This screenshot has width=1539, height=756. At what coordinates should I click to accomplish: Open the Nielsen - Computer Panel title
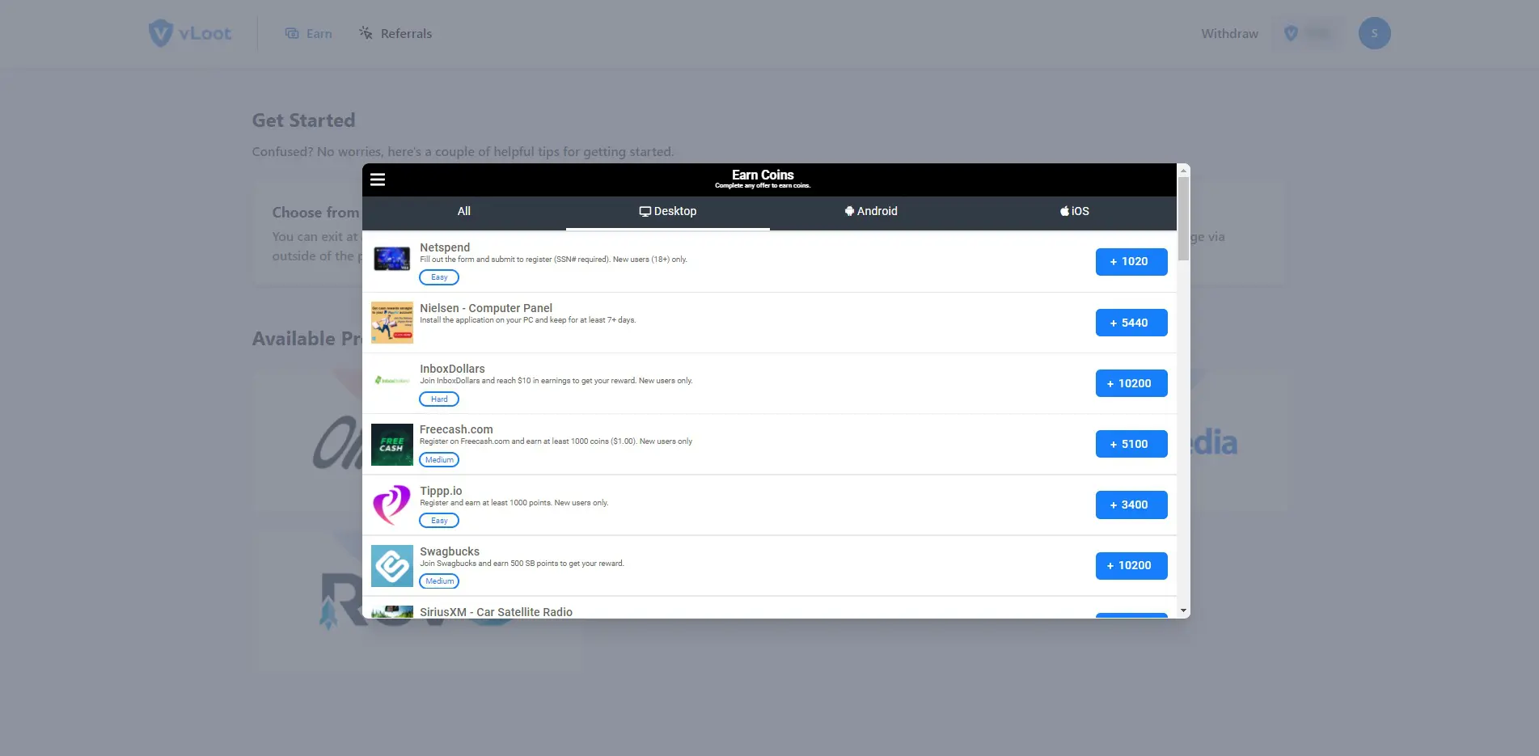tap(486, 308)
